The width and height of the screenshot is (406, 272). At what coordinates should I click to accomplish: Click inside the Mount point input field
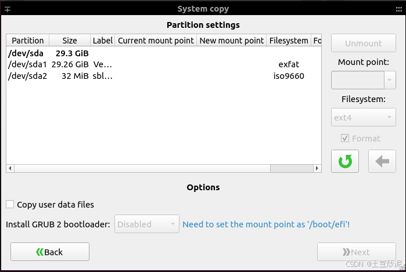pos(358,80)
